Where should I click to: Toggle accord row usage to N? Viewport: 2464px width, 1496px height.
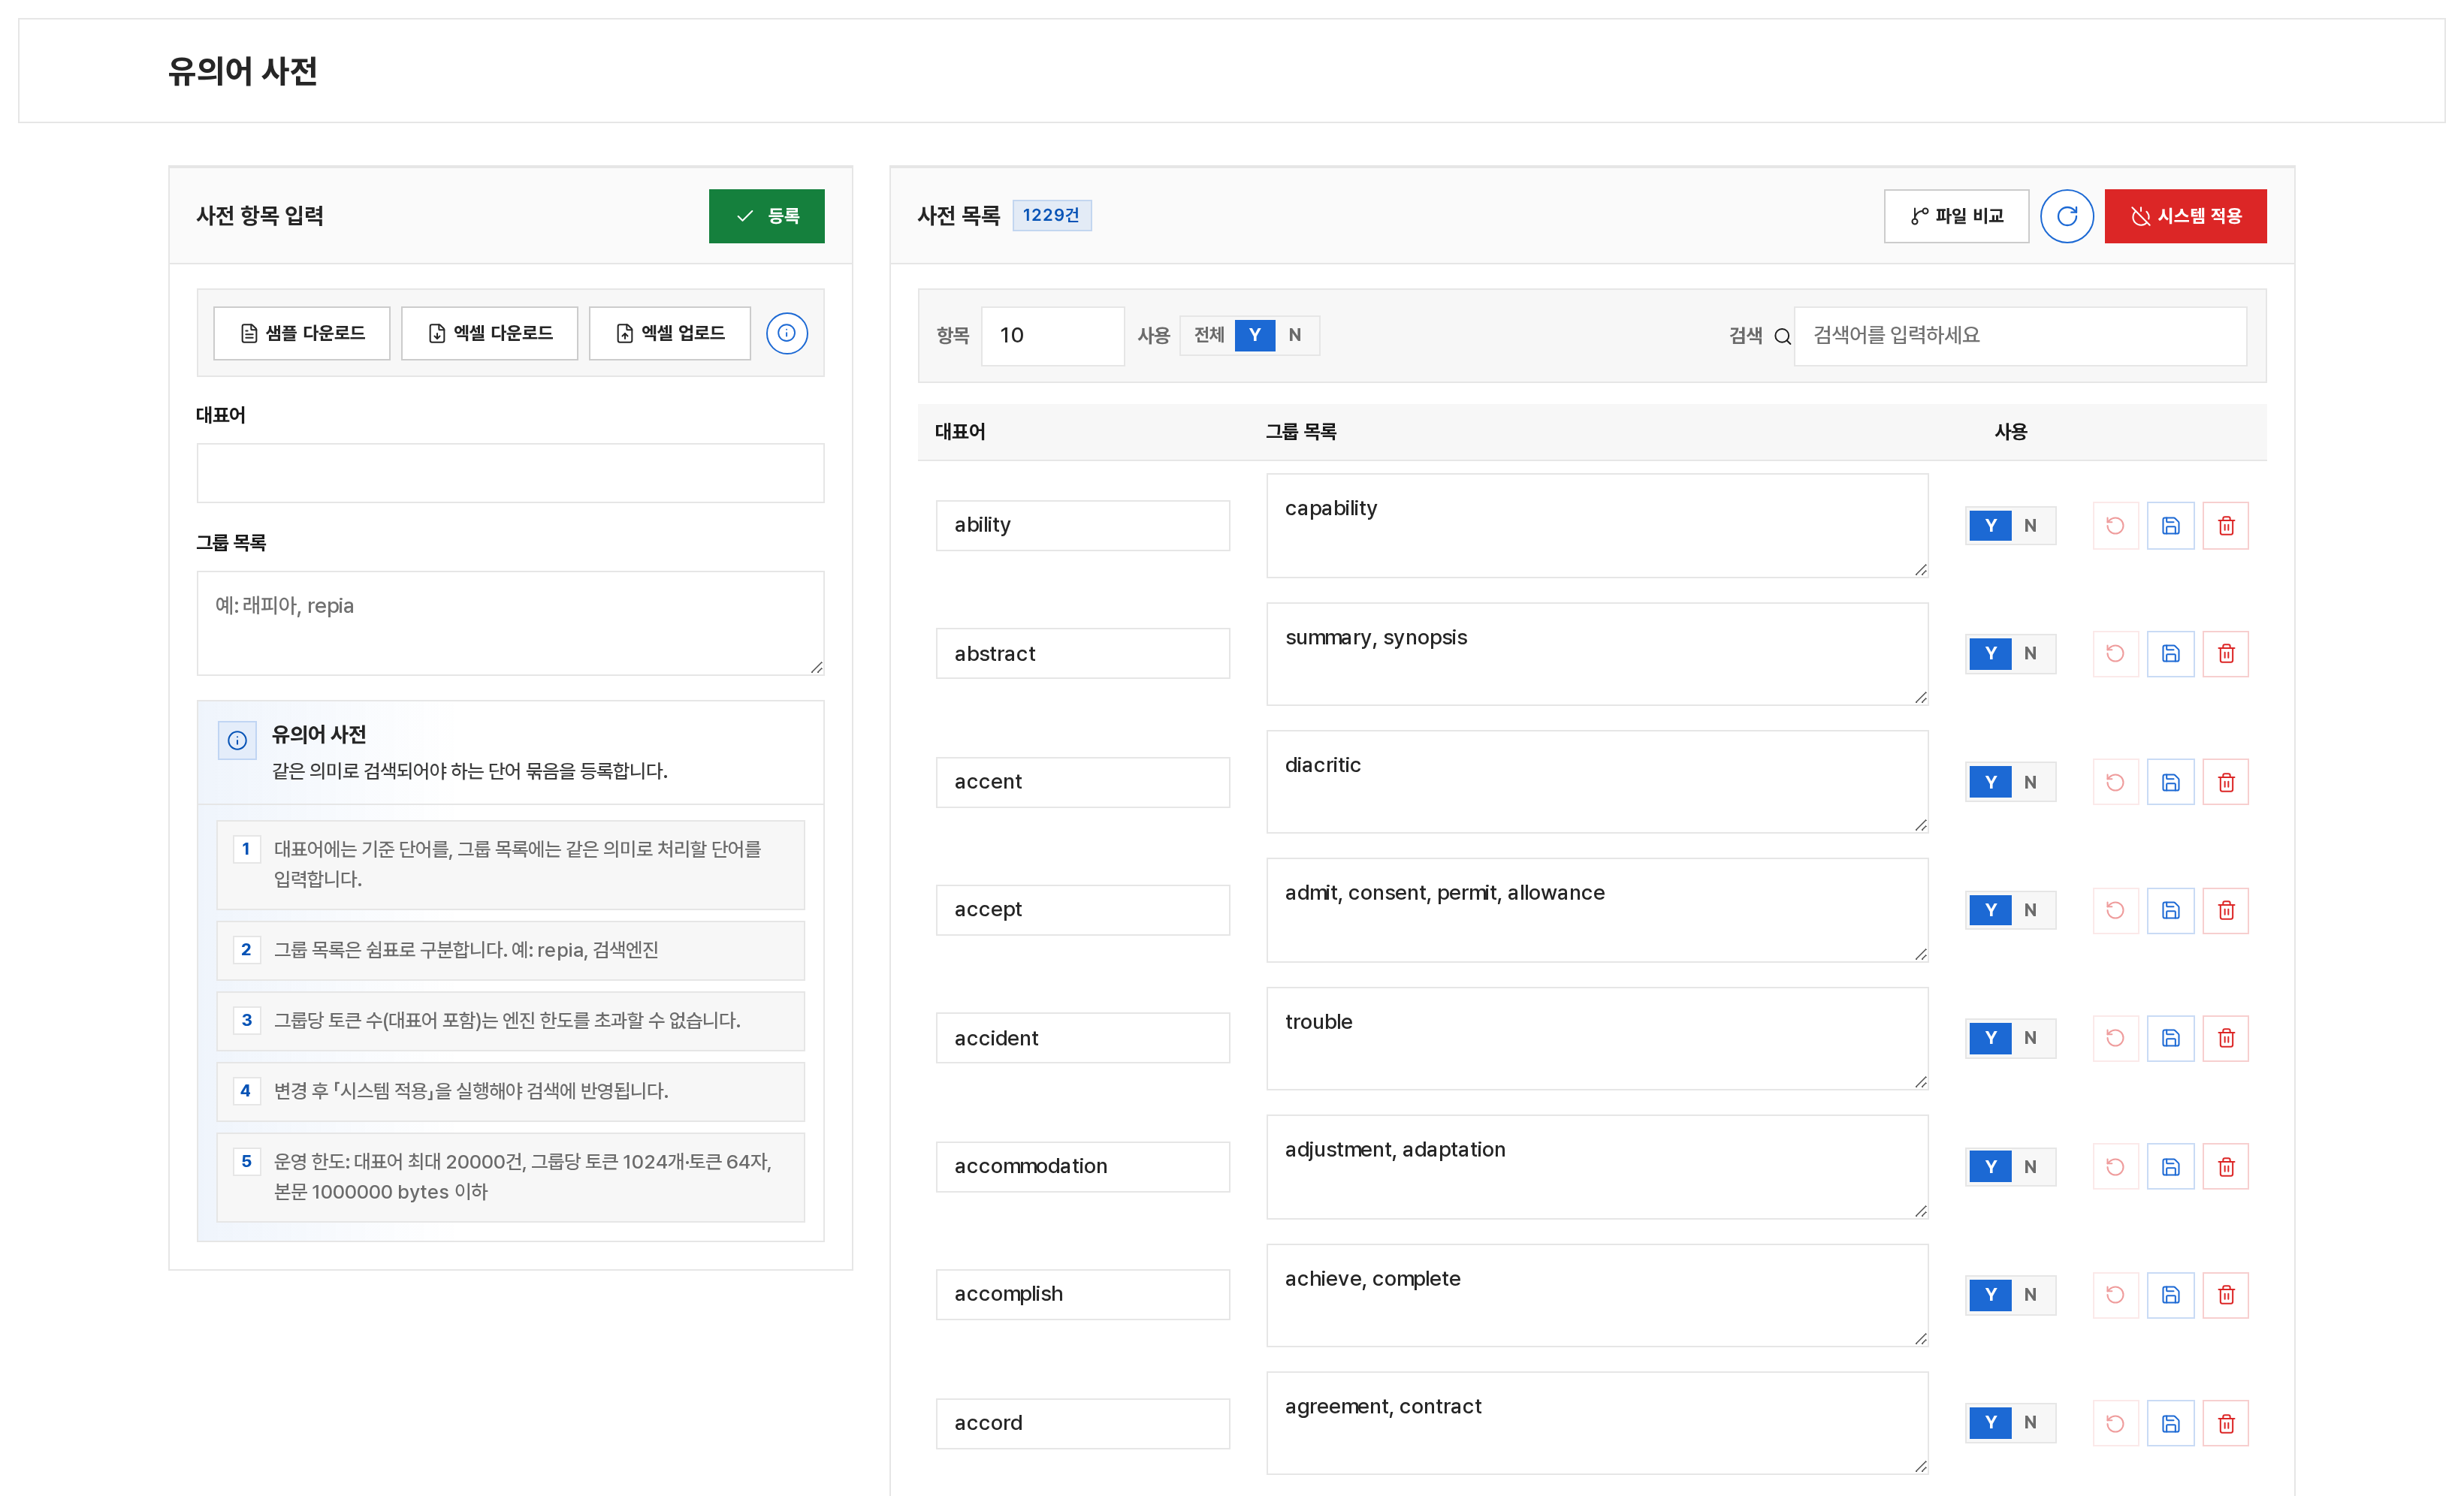tap(2030, 1422)
